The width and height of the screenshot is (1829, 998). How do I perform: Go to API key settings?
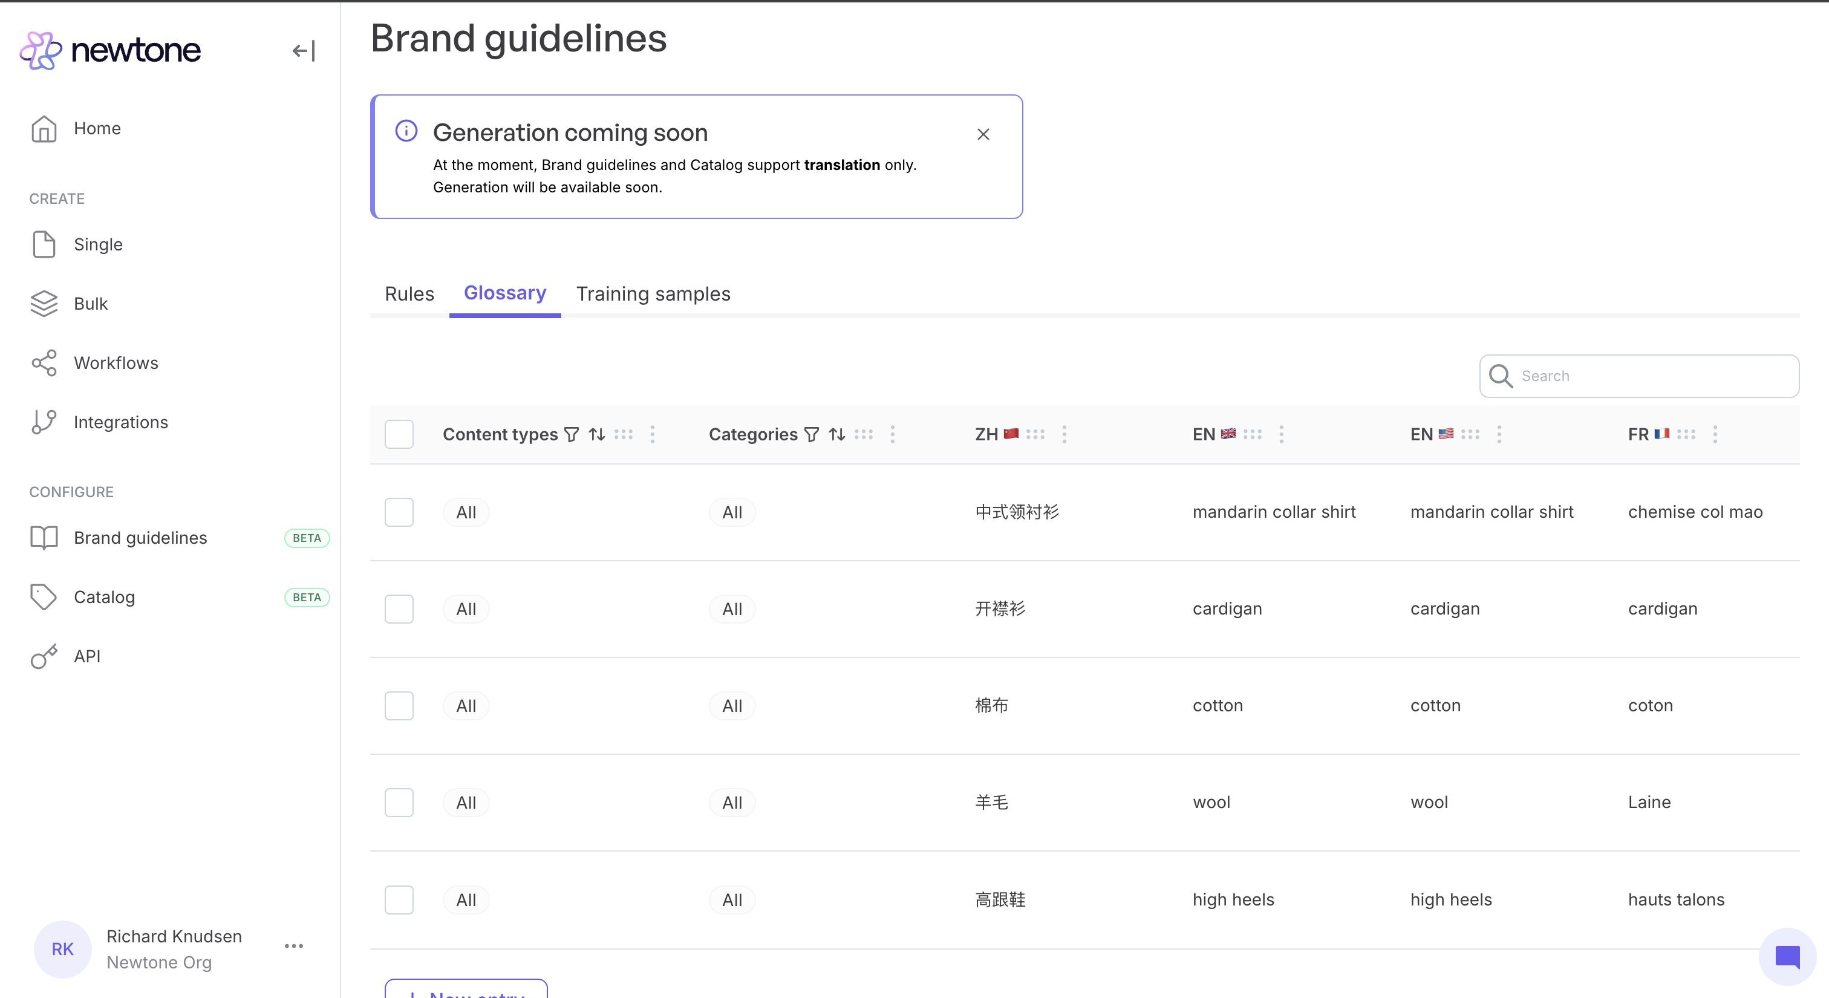pyautogui.click(x=86, y=656)
